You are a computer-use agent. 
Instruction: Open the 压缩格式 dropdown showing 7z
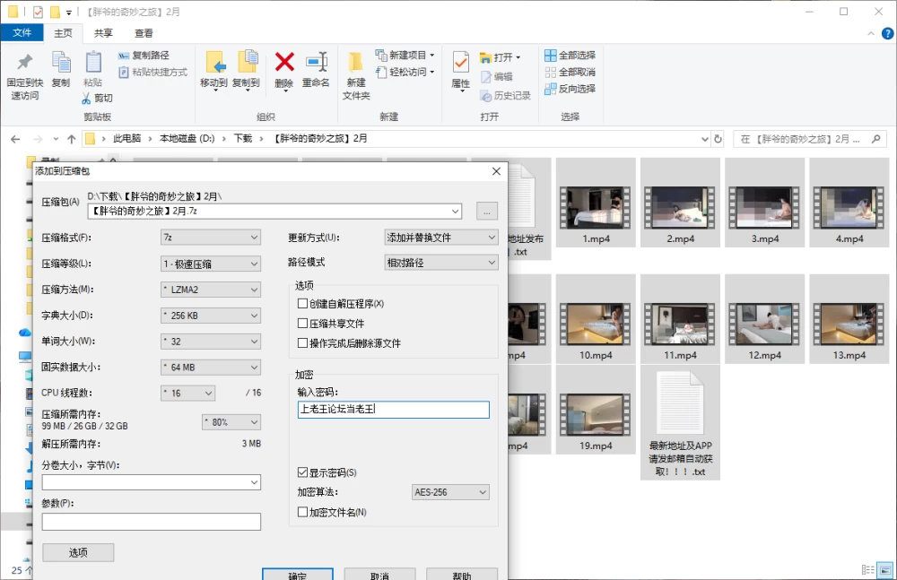tap(211, 238)
